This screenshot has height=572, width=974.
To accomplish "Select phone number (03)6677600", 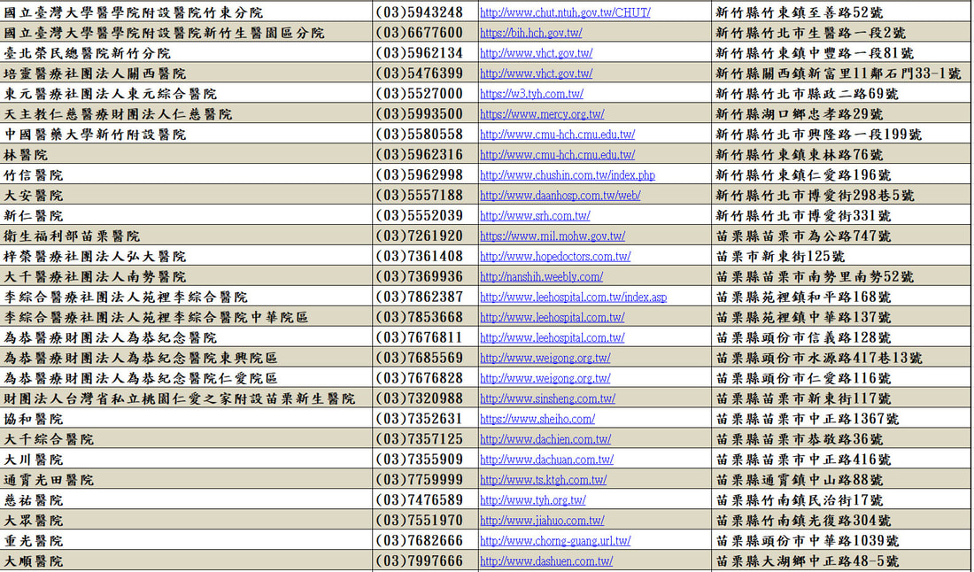I will point(420,33).
